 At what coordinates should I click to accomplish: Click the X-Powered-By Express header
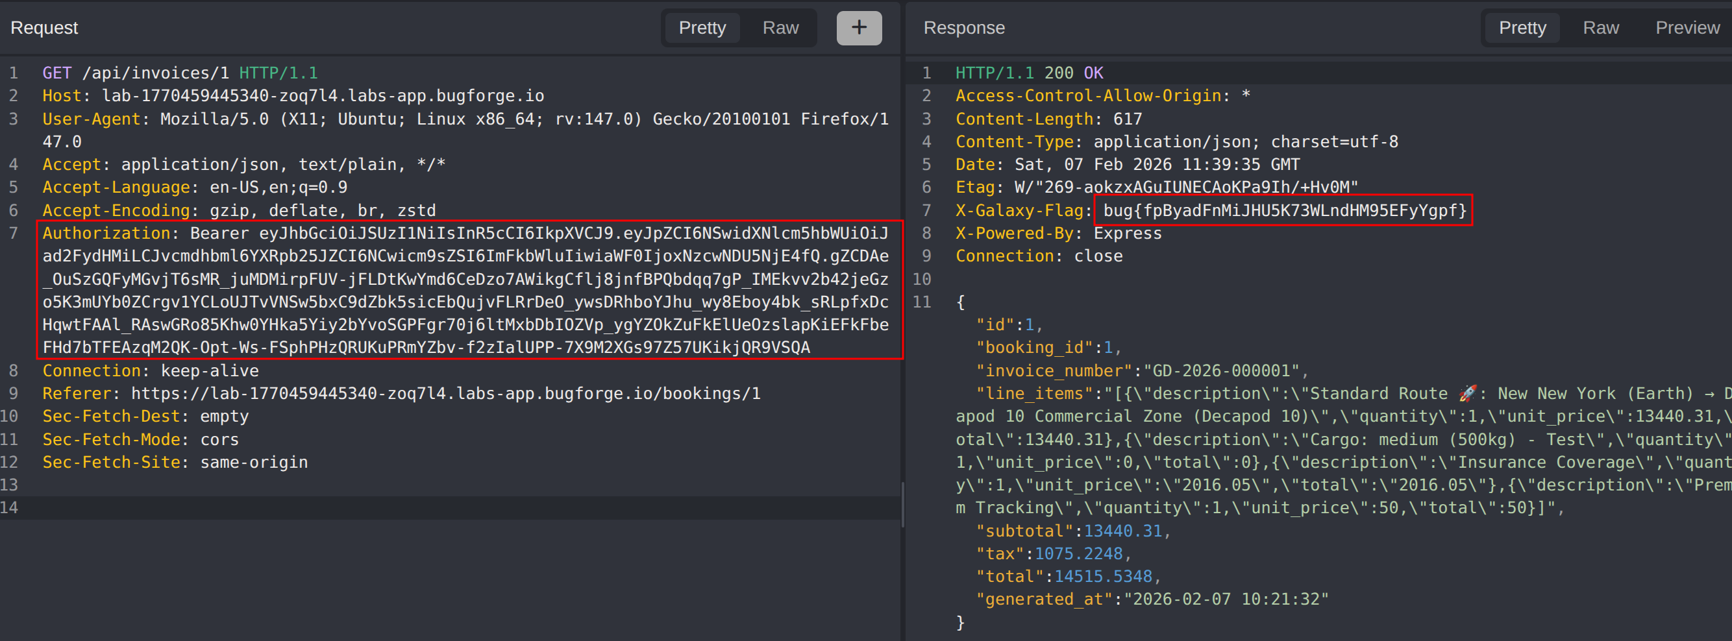click(1058, 233)
